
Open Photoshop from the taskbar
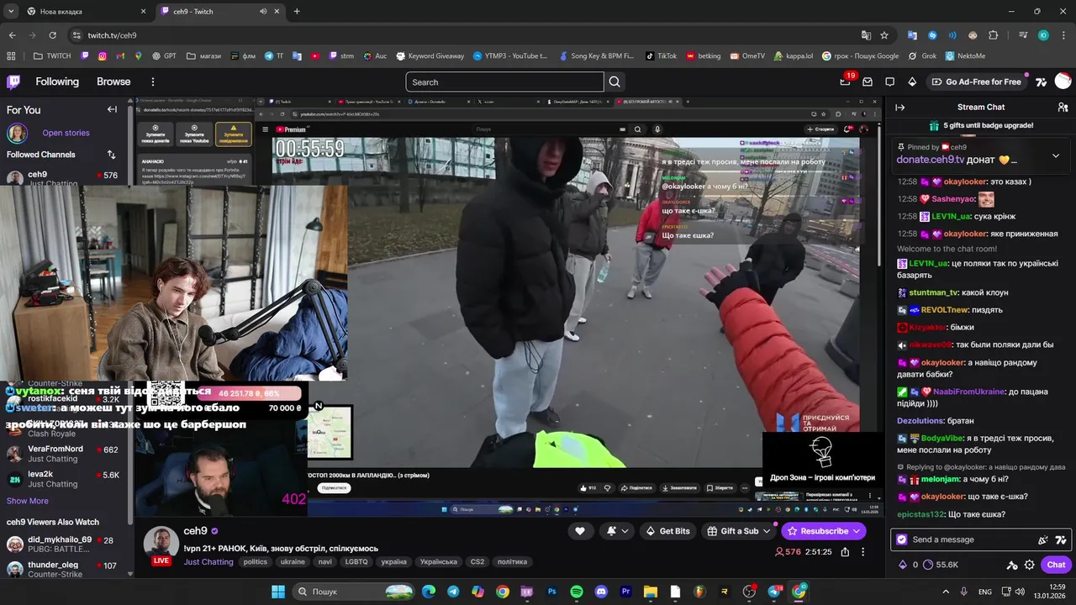(552, 592)
